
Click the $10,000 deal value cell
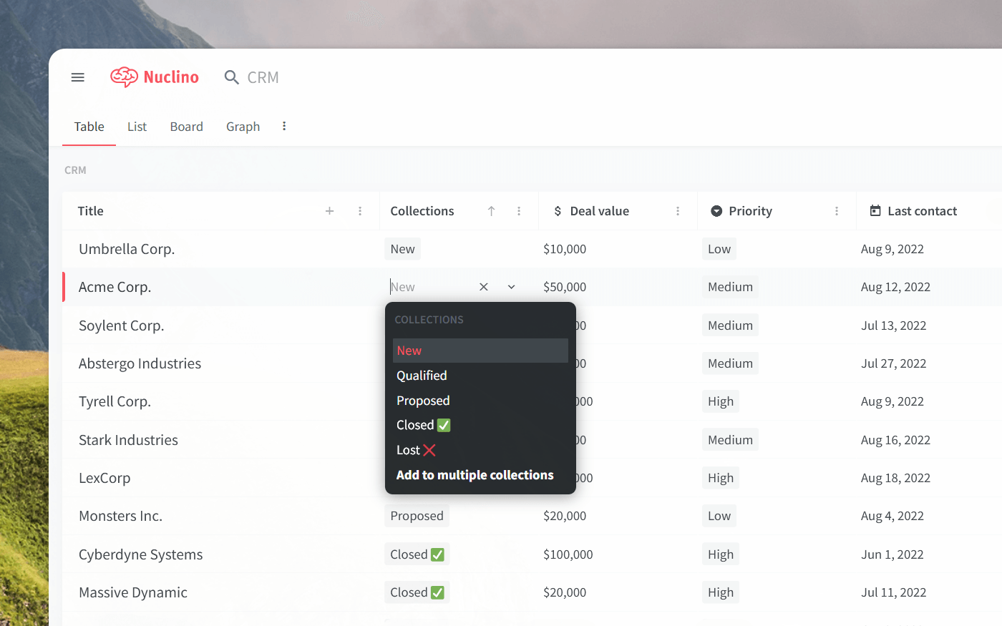pyautogui.click(x=565, y=249)
